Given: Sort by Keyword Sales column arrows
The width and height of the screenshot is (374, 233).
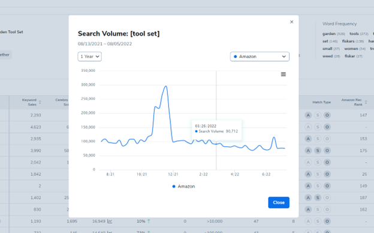Looking at the screenshot, I should 40,102.
